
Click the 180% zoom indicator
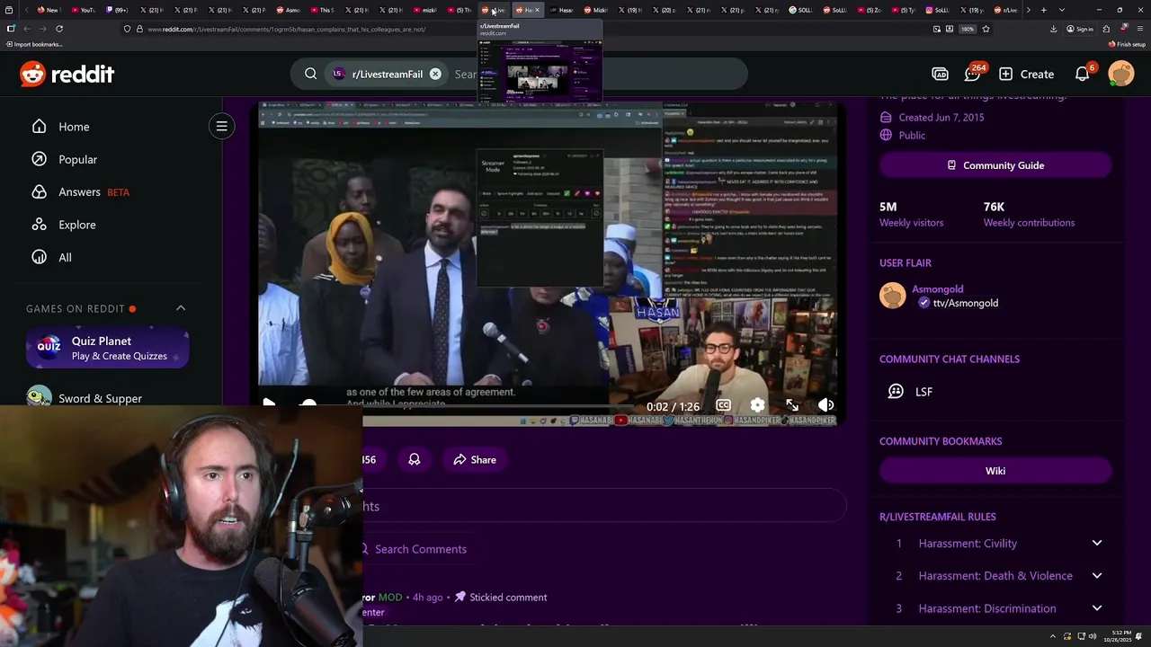click(x=968, y=29)
